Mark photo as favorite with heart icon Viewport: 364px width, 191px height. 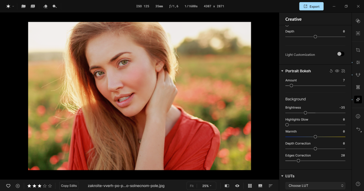[8, 186]
